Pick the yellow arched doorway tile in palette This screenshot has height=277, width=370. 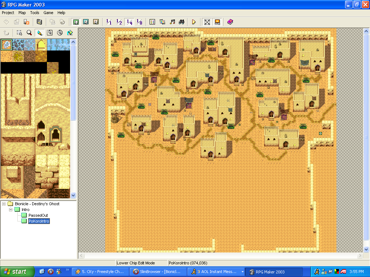point(41,45)
